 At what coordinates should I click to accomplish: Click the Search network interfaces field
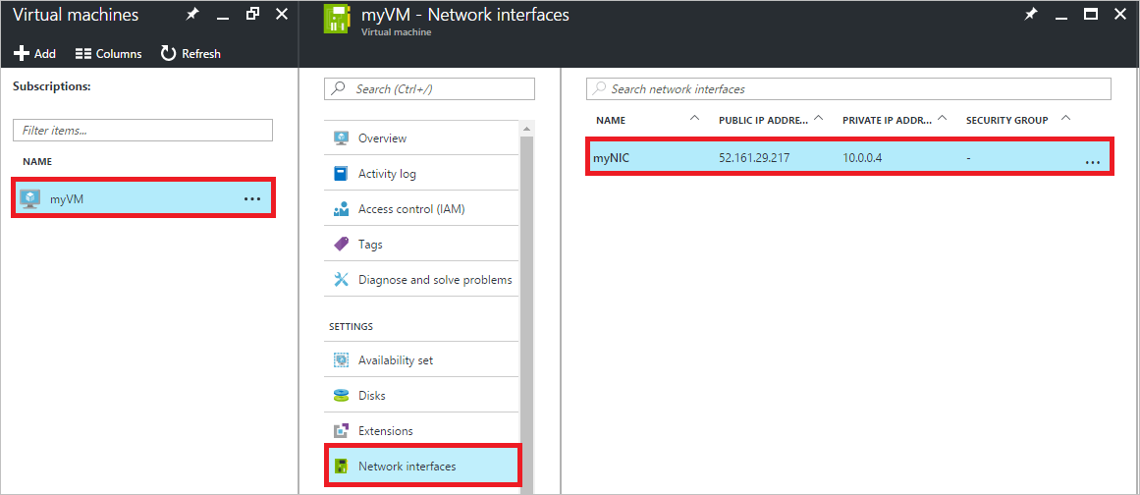[x=848, y=88]
